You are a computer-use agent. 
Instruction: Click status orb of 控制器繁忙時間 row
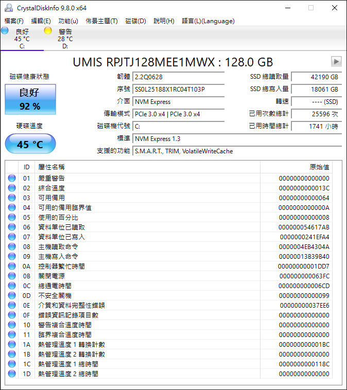pos(12,266)
